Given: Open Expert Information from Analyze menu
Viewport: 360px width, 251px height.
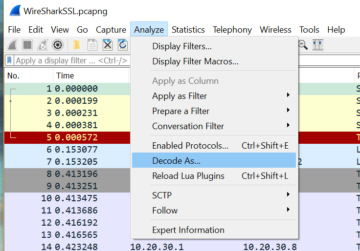Looking at the screenshot, I should click(x=214, y=230).
